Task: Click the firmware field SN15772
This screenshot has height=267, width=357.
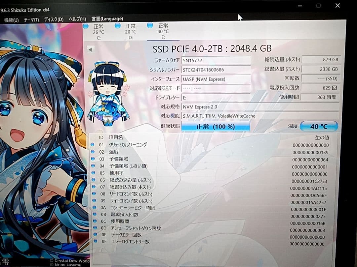Action: (216, 60)
